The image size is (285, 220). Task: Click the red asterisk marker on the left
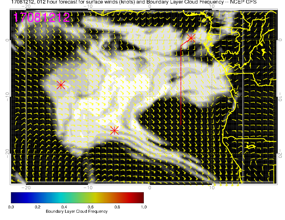pos(61,85)
